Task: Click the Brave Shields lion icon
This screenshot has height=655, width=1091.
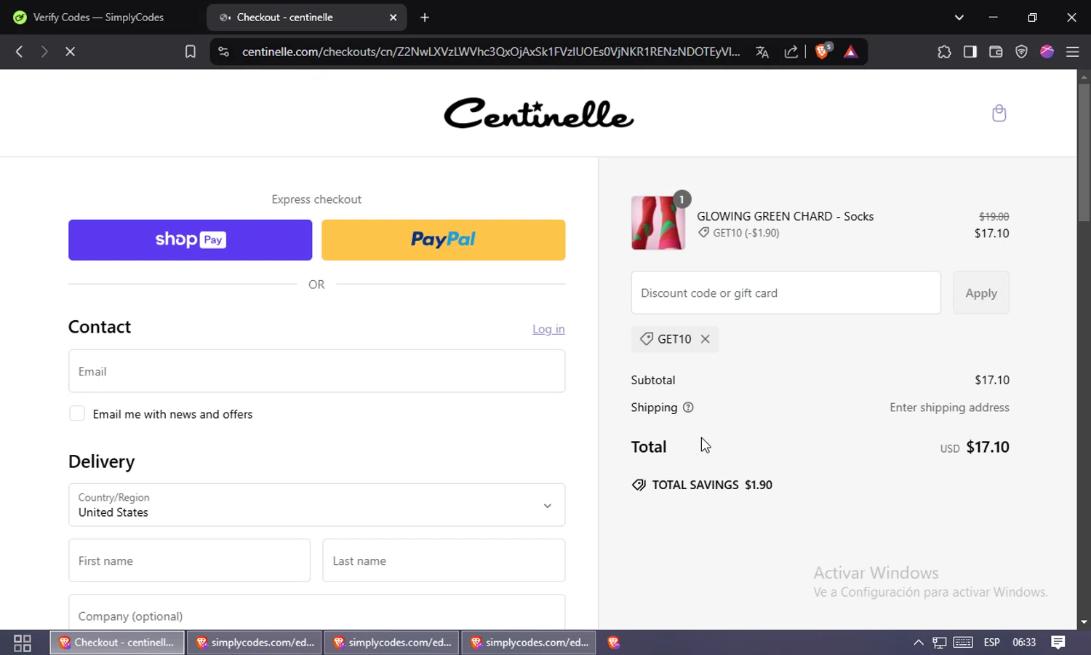Action: coord(823,51)
